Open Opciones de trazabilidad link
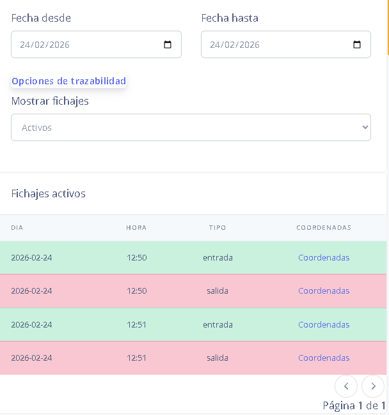Image resolution: width=389 pixels, height=415 pixels. (68, 81)
